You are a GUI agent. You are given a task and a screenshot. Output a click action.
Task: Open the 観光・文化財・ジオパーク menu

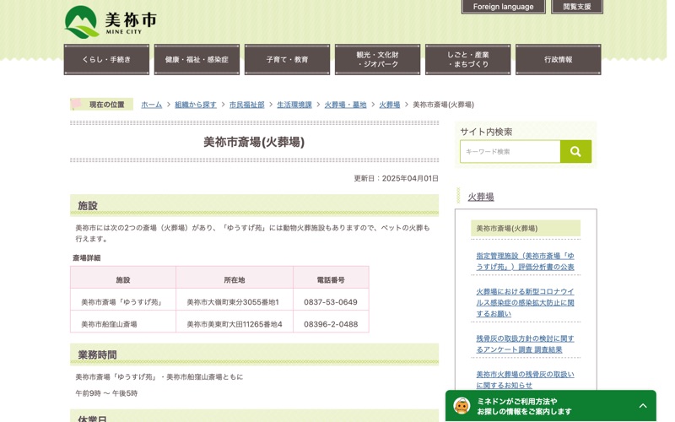[x=377, y=59]
